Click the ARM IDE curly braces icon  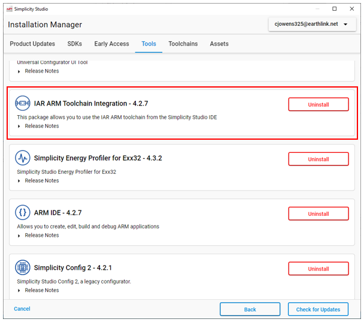pos(23,212)
